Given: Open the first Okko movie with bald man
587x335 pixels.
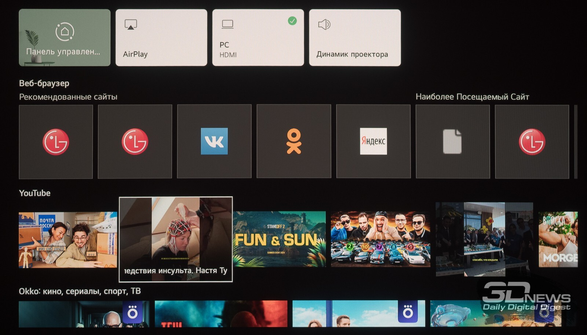Looking at the screenshot, I should click(84, 314).
